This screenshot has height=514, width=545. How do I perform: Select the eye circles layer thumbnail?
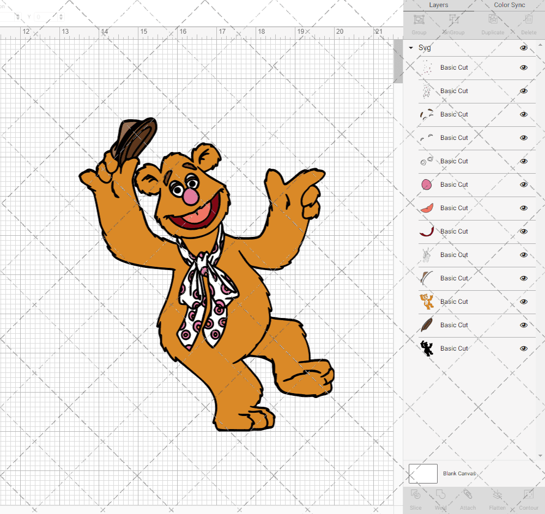coord(427,161)
